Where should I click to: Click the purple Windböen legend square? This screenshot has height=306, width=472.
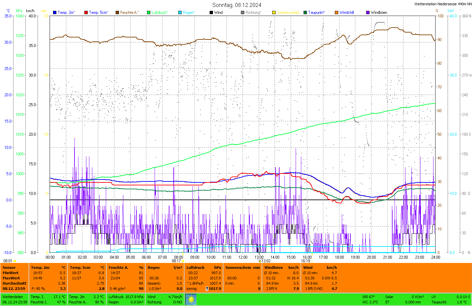[x=368, y=12]
